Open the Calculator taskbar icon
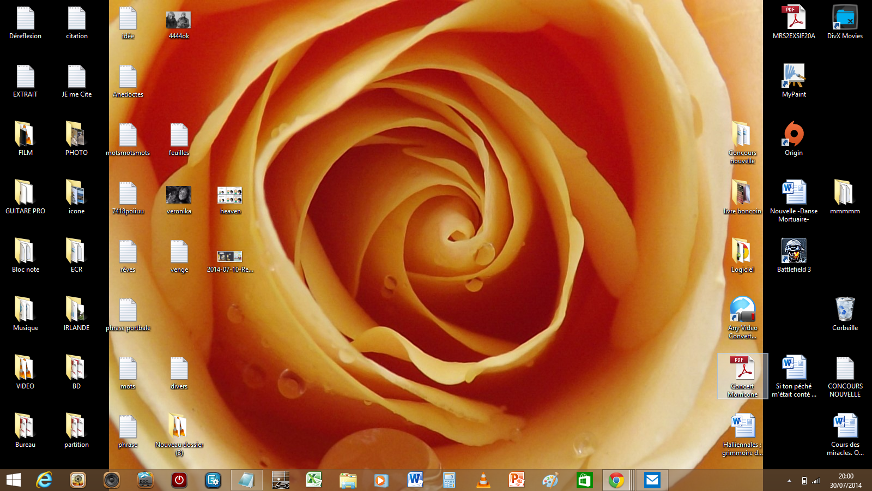The width and height of the screenshot is (872, 491). [449, 480]
